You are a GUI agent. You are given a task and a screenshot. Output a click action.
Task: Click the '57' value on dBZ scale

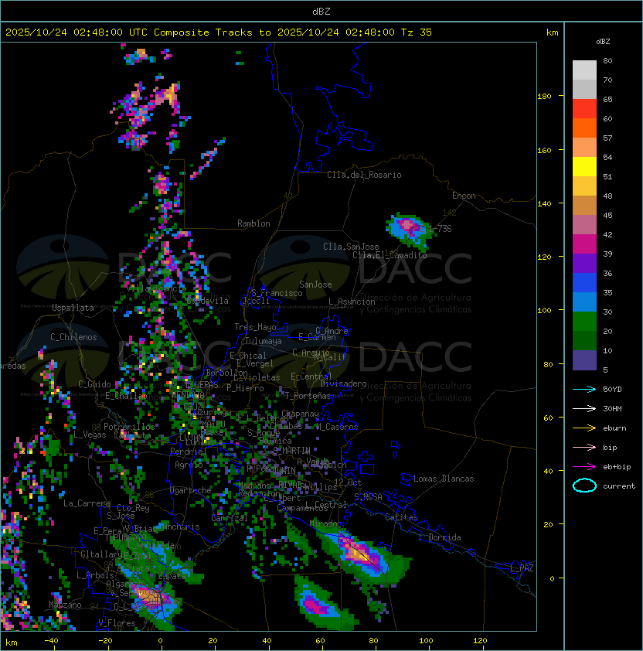click(x=607, y=138)
